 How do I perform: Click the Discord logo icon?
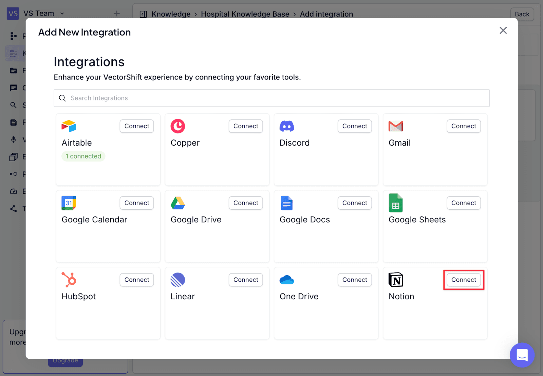pos(287,126)
